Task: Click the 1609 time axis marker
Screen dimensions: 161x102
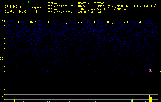Action: [140, 22]
